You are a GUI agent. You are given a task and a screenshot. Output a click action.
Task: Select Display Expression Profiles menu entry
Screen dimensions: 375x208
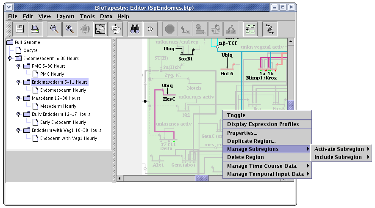tap(263, 124)
